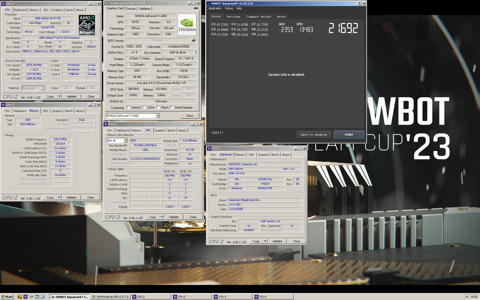The width and height of the screenshot is (480, 300).
Task: Click the Part Number field CL15-5-2-2DDR400
Action: (145, 159)
